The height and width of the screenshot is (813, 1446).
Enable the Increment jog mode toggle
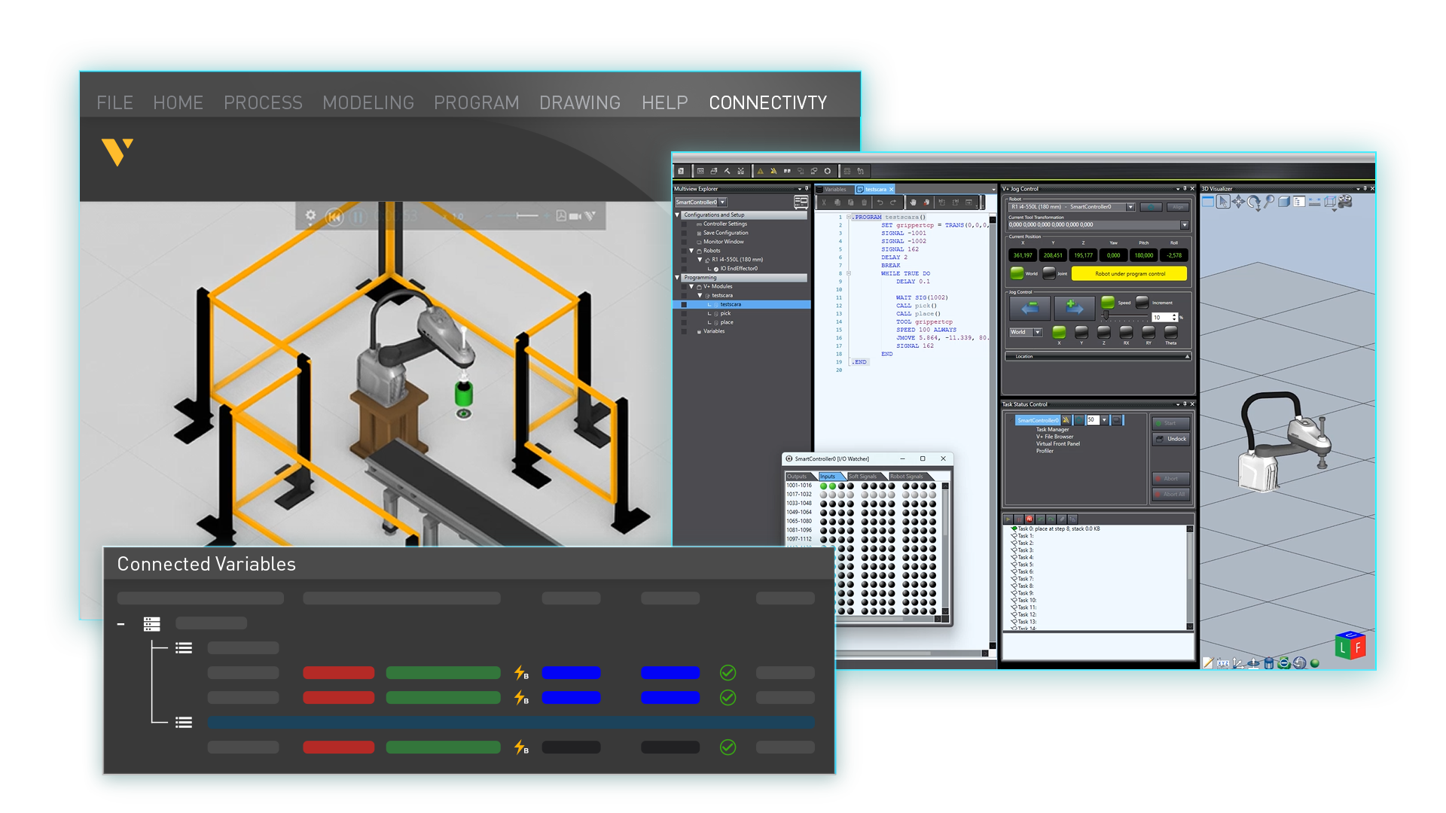pyautogui.click(x=1142, y=303)
